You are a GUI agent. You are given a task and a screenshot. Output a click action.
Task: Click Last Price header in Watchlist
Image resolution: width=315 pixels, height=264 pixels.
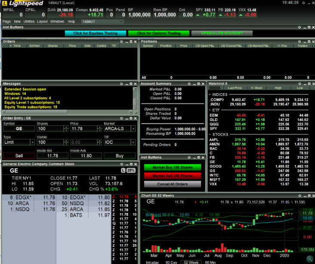point(235,88)
